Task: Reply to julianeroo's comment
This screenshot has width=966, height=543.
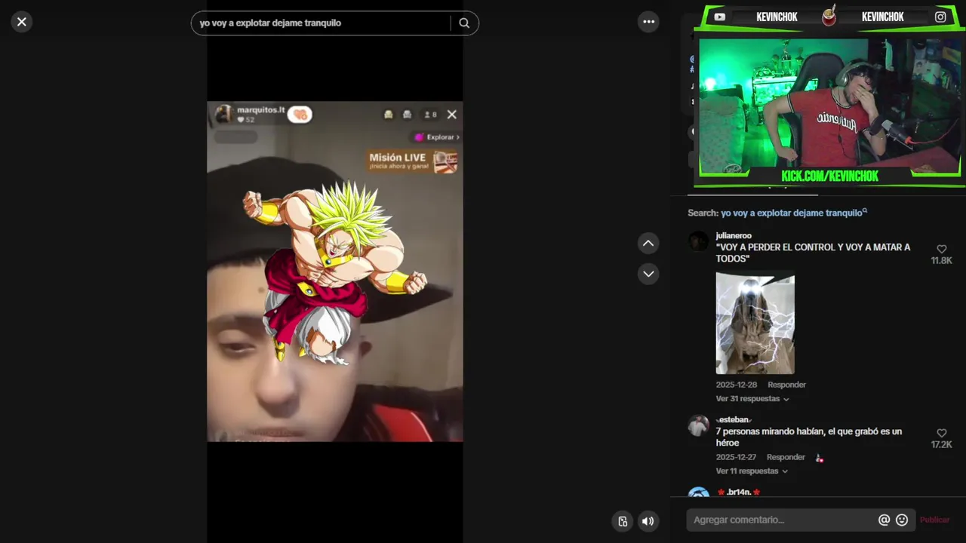Action: tap(786, 385)
